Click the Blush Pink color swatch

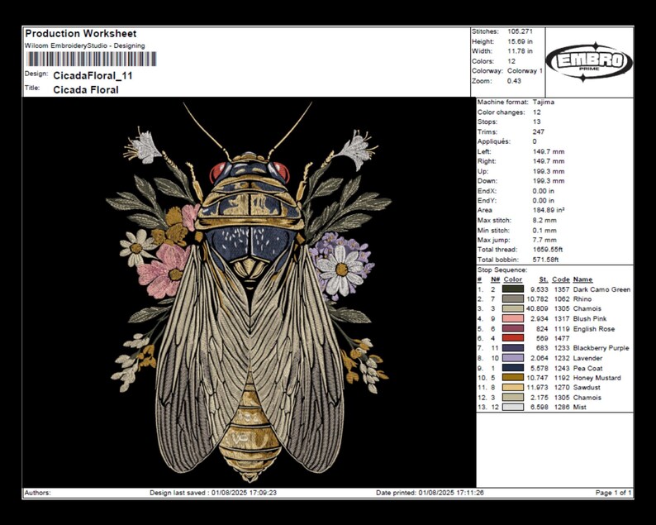point(512,318)
